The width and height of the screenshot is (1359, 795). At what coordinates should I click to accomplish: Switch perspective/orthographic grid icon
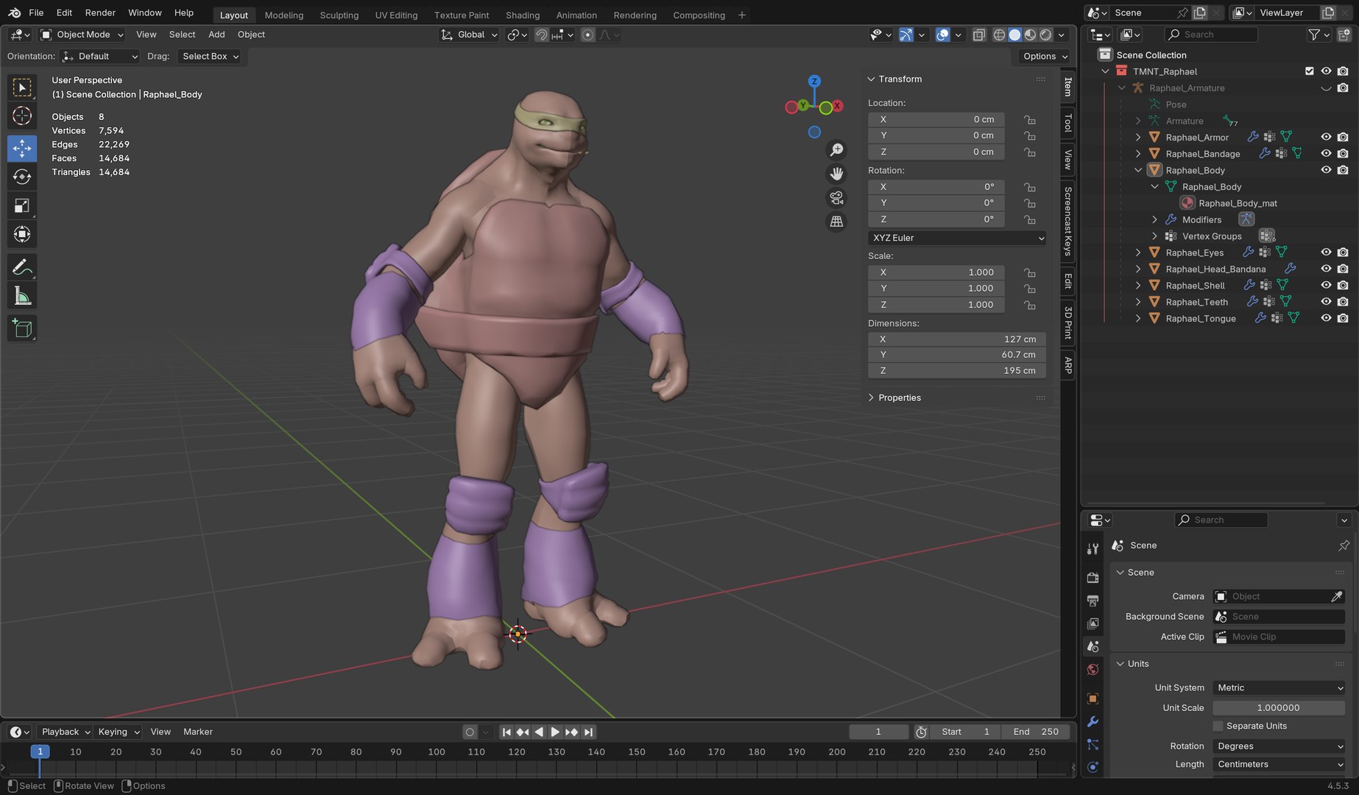(836, 221)
